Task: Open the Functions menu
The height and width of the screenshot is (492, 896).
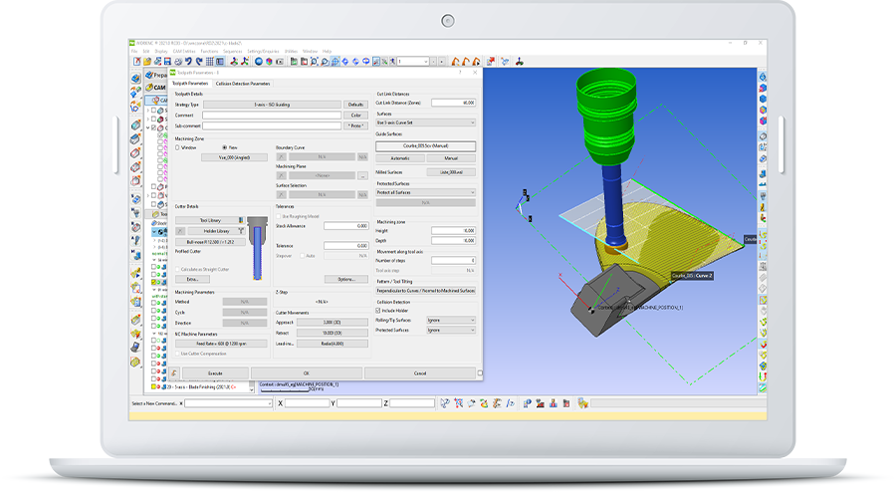Action: point(209,52)
